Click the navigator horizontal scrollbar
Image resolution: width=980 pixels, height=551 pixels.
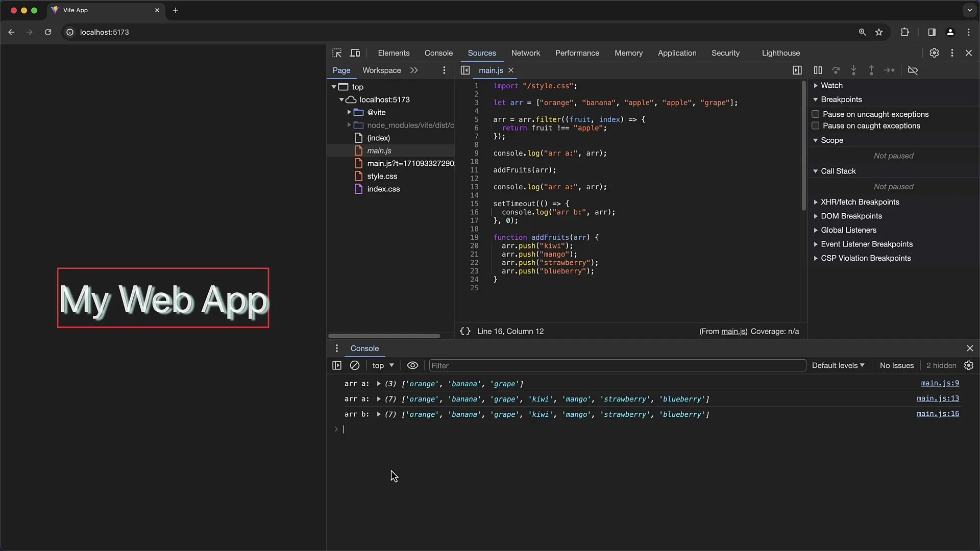pos(384,336)
